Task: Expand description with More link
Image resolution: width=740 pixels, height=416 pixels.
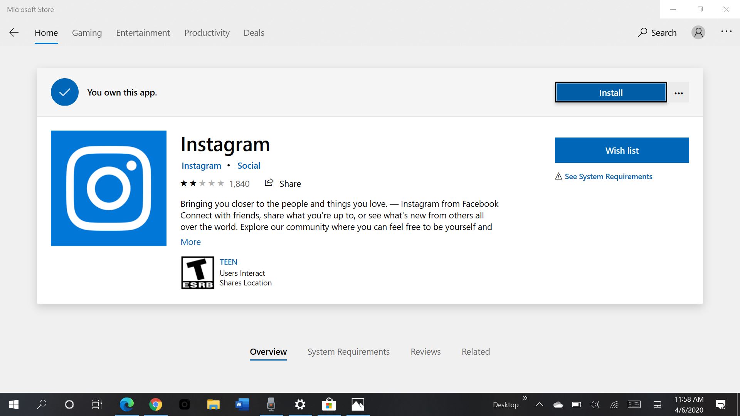Action: click(190, 242)
